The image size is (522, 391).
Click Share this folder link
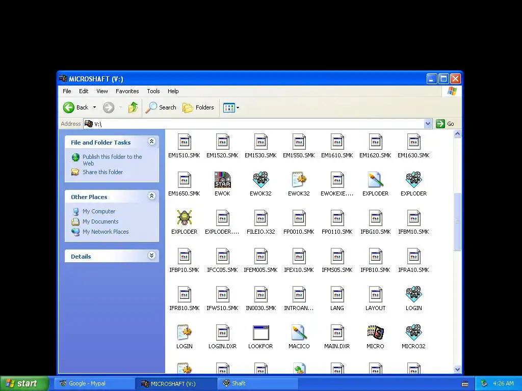point(102,172)
